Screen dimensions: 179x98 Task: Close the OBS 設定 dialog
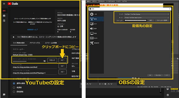point(170,9)
